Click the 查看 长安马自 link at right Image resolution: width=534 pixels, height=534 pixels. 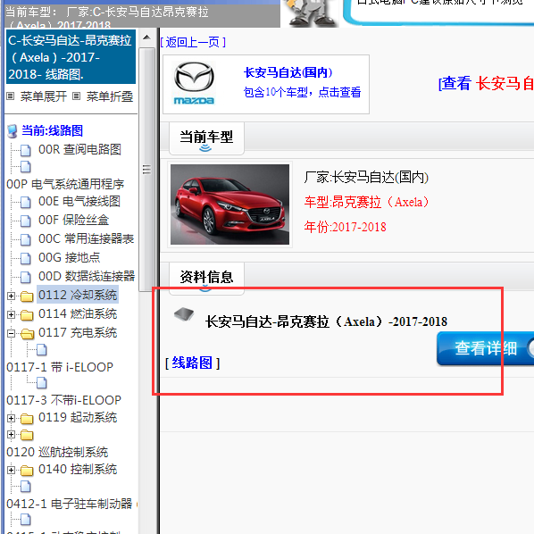[x=486, y=83]
